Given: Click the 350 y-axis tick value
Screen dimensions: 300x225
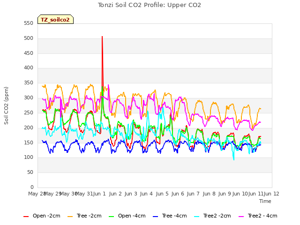Looking at the screenshot, I should [29, 83].
